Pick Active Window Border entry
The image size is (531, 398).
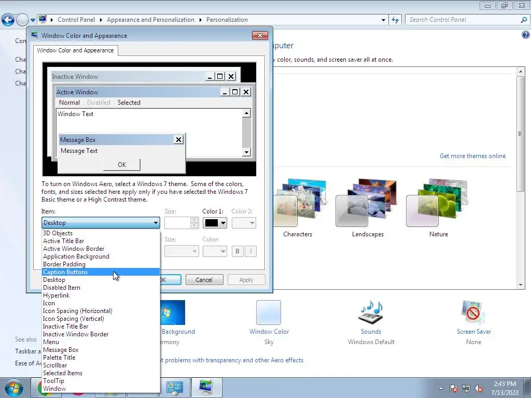coord(101,248)
